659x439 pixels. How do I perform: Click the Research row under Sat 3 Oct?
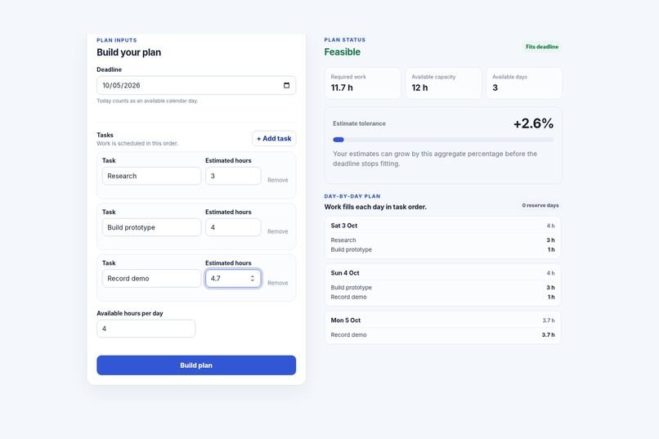click(443, 240)
